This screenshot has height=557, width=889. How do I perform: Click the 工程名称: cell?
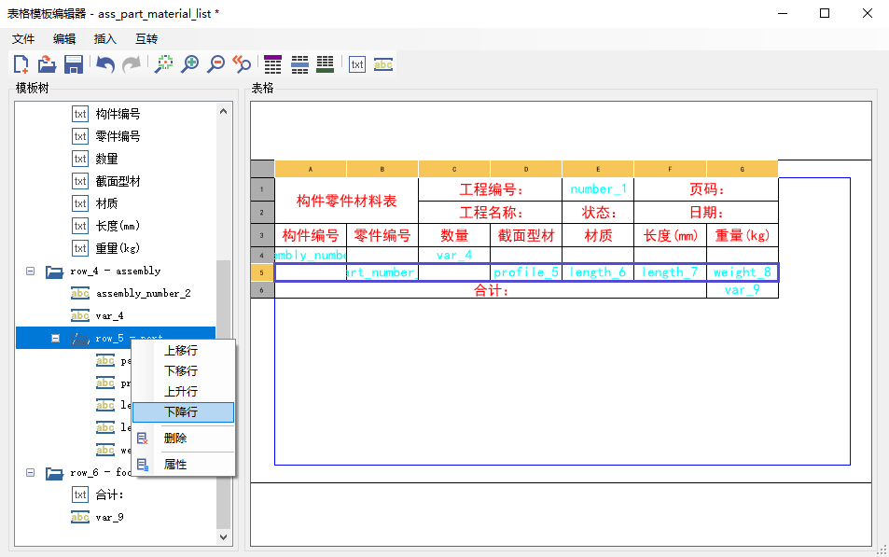click(x=491, y=213)
